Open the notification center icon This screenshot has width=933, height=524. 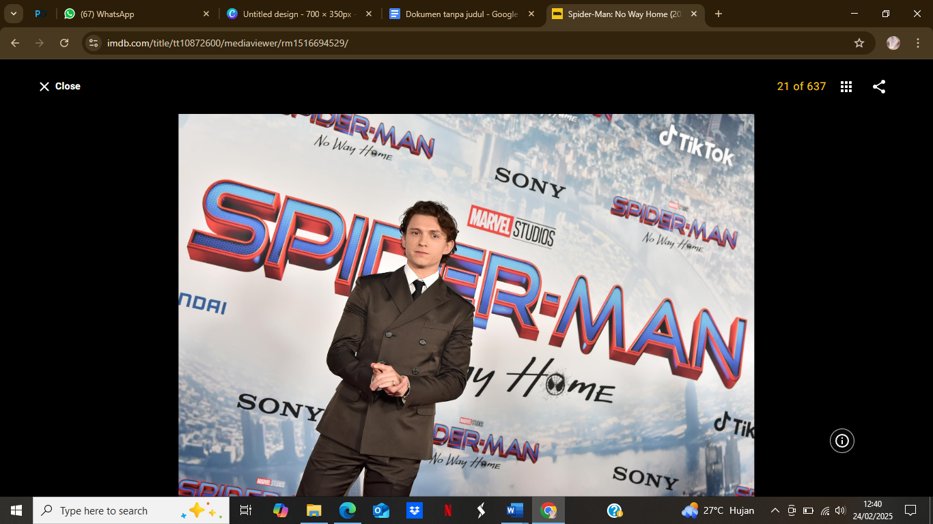910,510
